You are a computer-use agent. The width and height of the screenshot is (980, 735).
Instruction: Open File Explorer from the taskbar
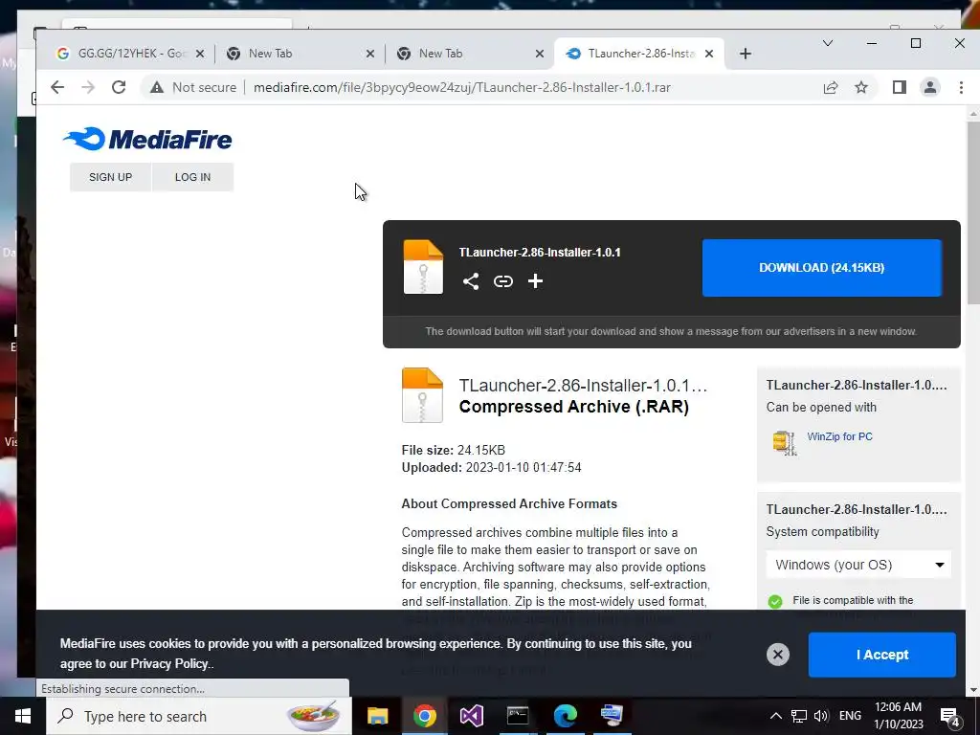pos(377,716)
